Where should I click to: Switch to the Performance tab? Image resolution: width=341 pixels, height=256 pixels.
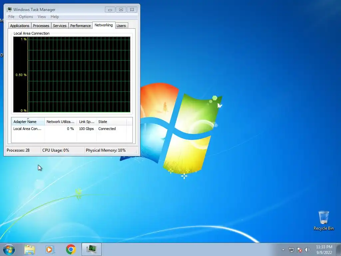[x=80, y=26]
